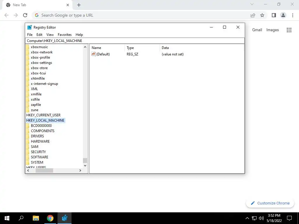This screenshot has width=299, height=224.
Task: Click the BCD00000000 folder icon
Action: (27, 126)
